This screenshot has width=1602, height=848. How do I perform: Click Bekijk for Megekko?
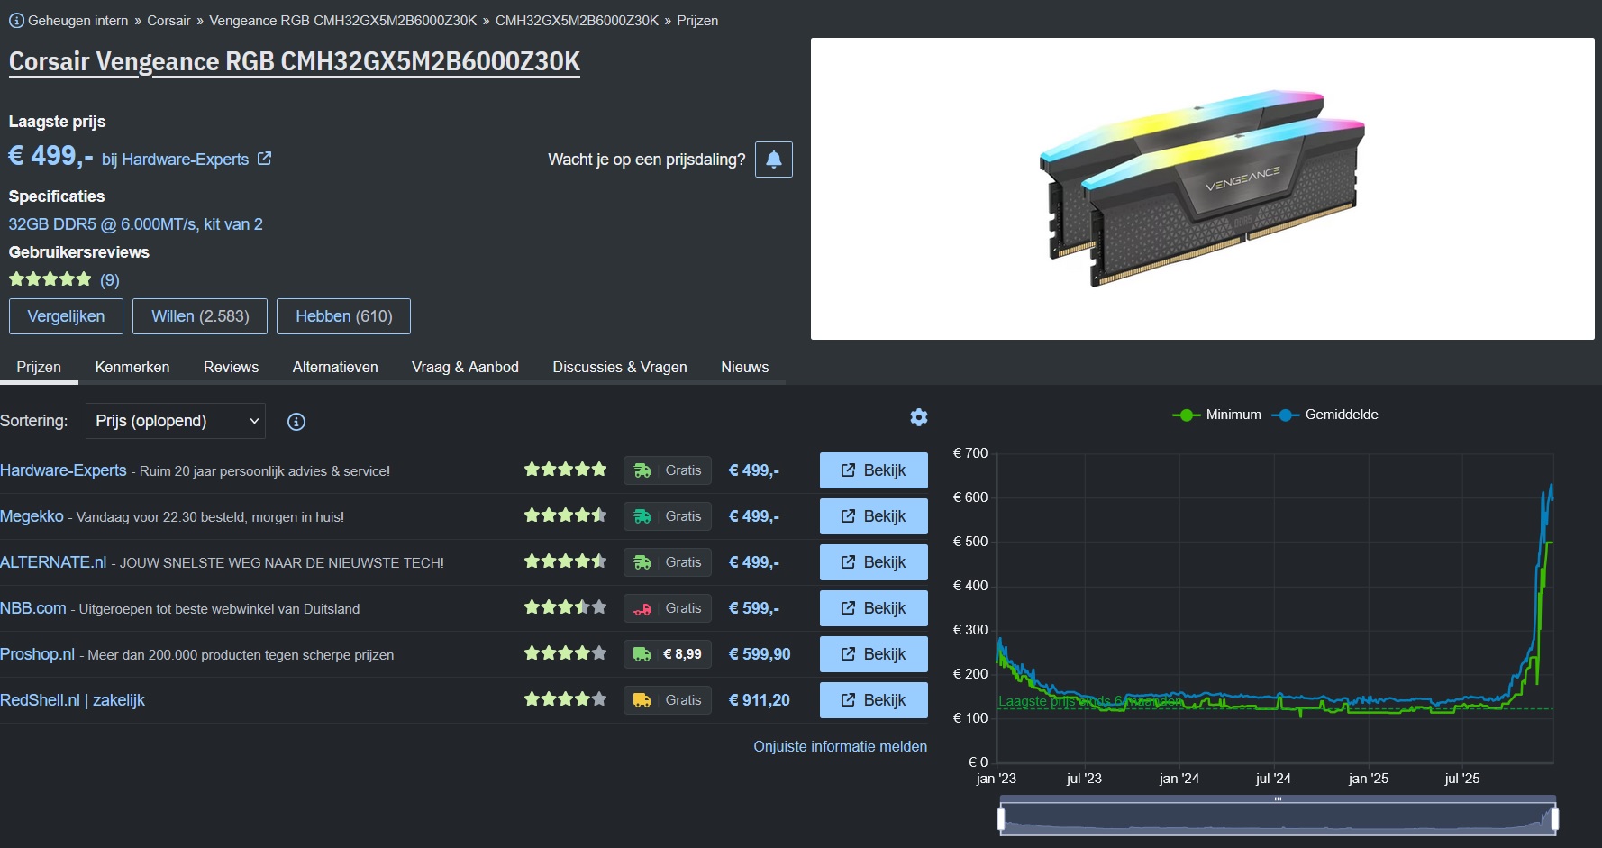click(874, 516)
